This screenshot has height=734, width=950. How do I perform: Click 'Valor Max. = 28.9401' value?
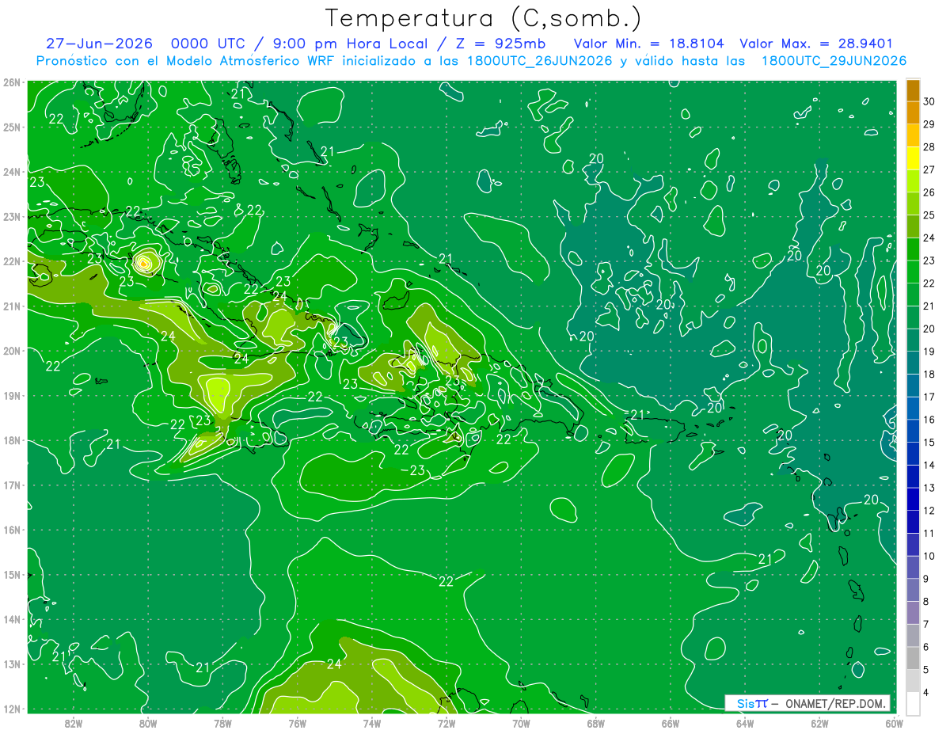pyautogui.click(x=815, y=44)
